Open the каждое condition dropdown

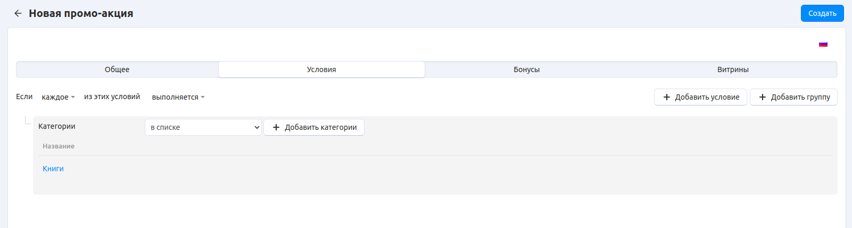pyautogui.click(x=58, y=97)
